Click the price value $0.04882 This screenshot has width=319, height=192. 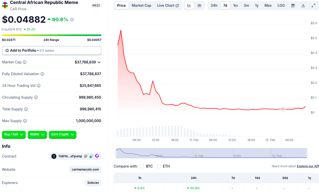[x=24, y=19]
